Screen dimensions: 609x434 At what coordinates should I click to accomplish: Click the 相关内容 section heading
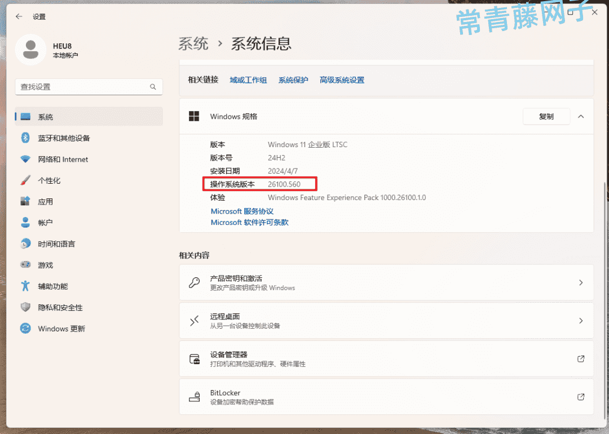point(194,255)
